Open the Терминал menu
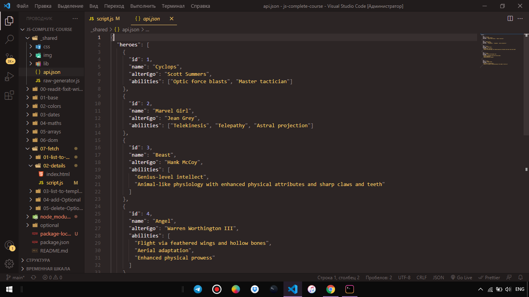Image resolution: width=529 pixels, height=297 pixels. point(173,6)
